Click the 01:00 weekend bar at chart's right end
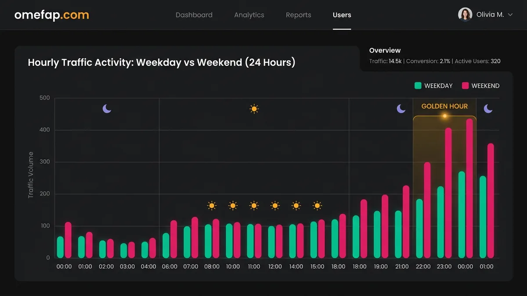Viewport: 527px width, 296px height. (491, 201)
